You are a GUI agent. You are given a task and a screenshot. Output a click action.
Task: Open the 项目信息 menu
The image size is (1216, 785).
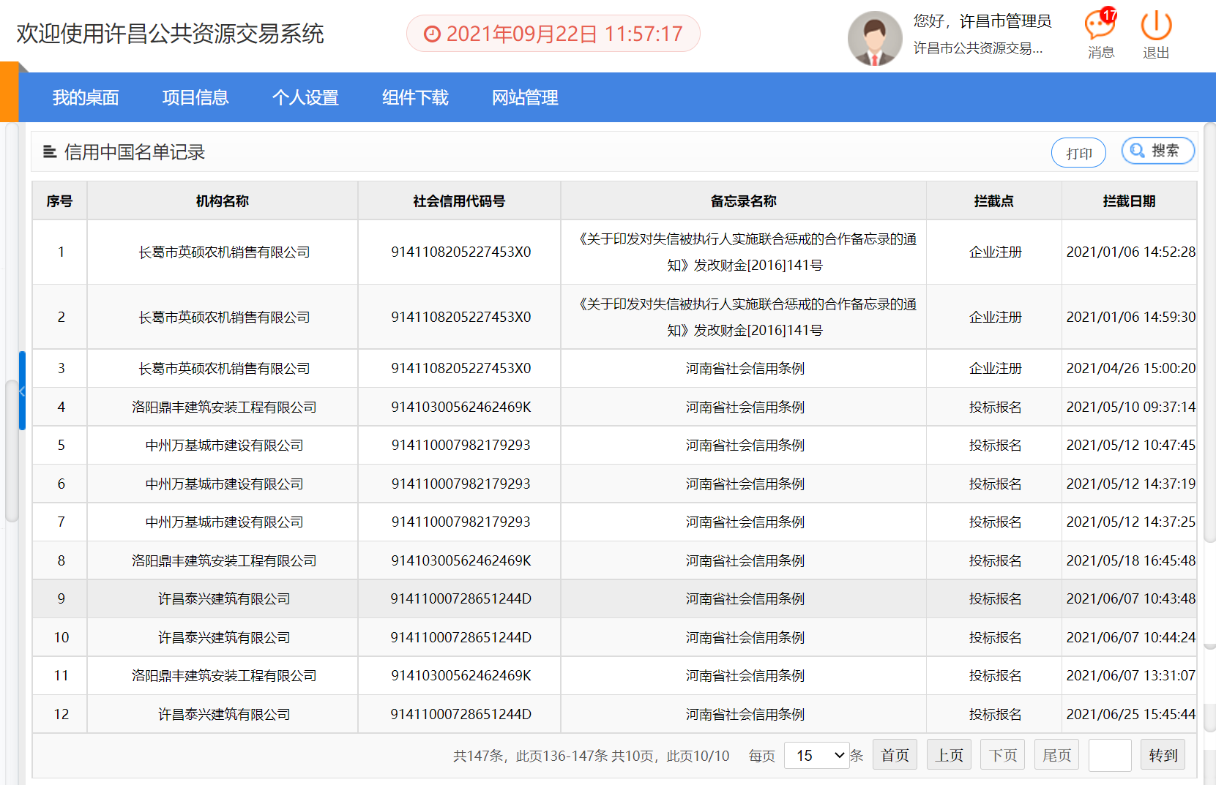click(195, 97)
